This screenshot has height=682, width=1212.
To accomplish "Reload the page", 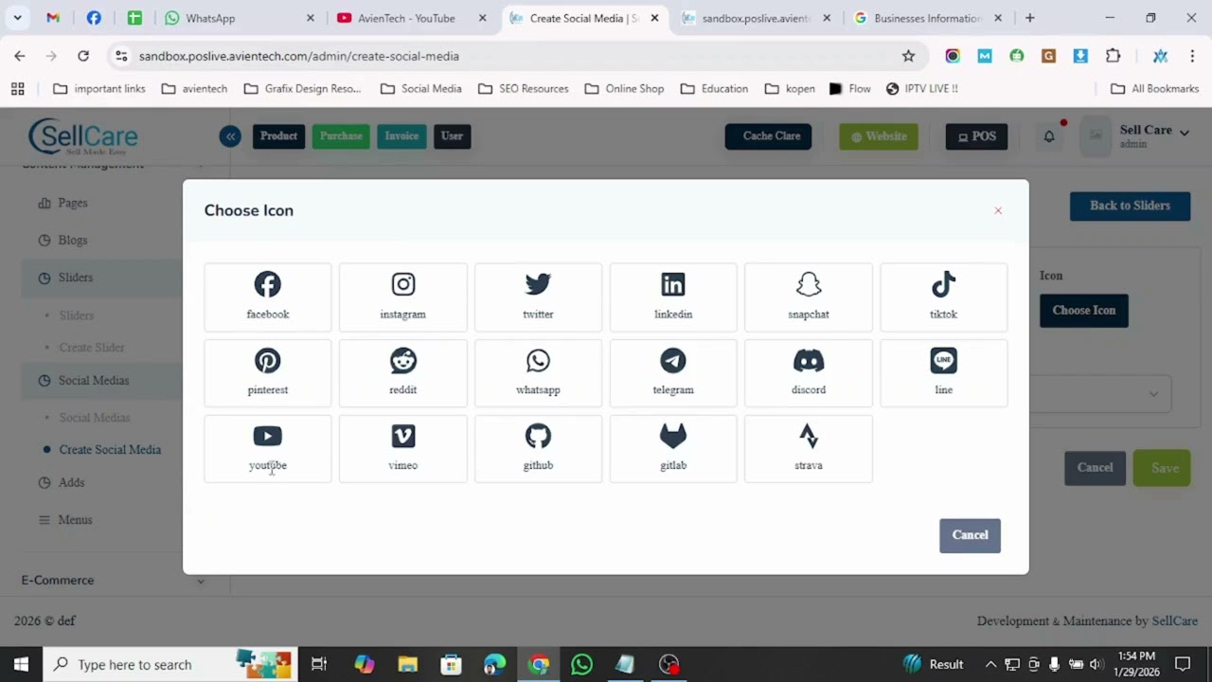I will tap(83, 56).
